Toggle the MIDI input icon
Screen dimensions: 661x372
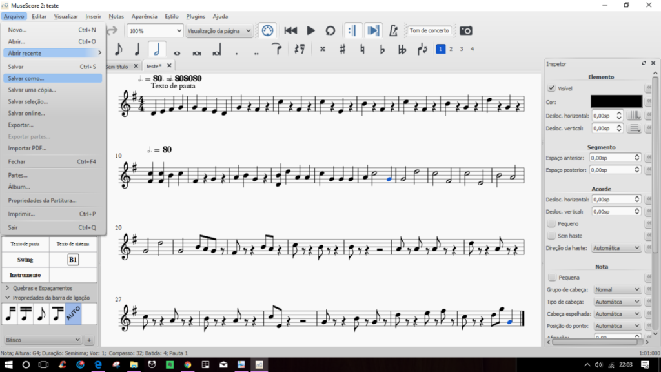pyautogui.click(x=267, y=30)
